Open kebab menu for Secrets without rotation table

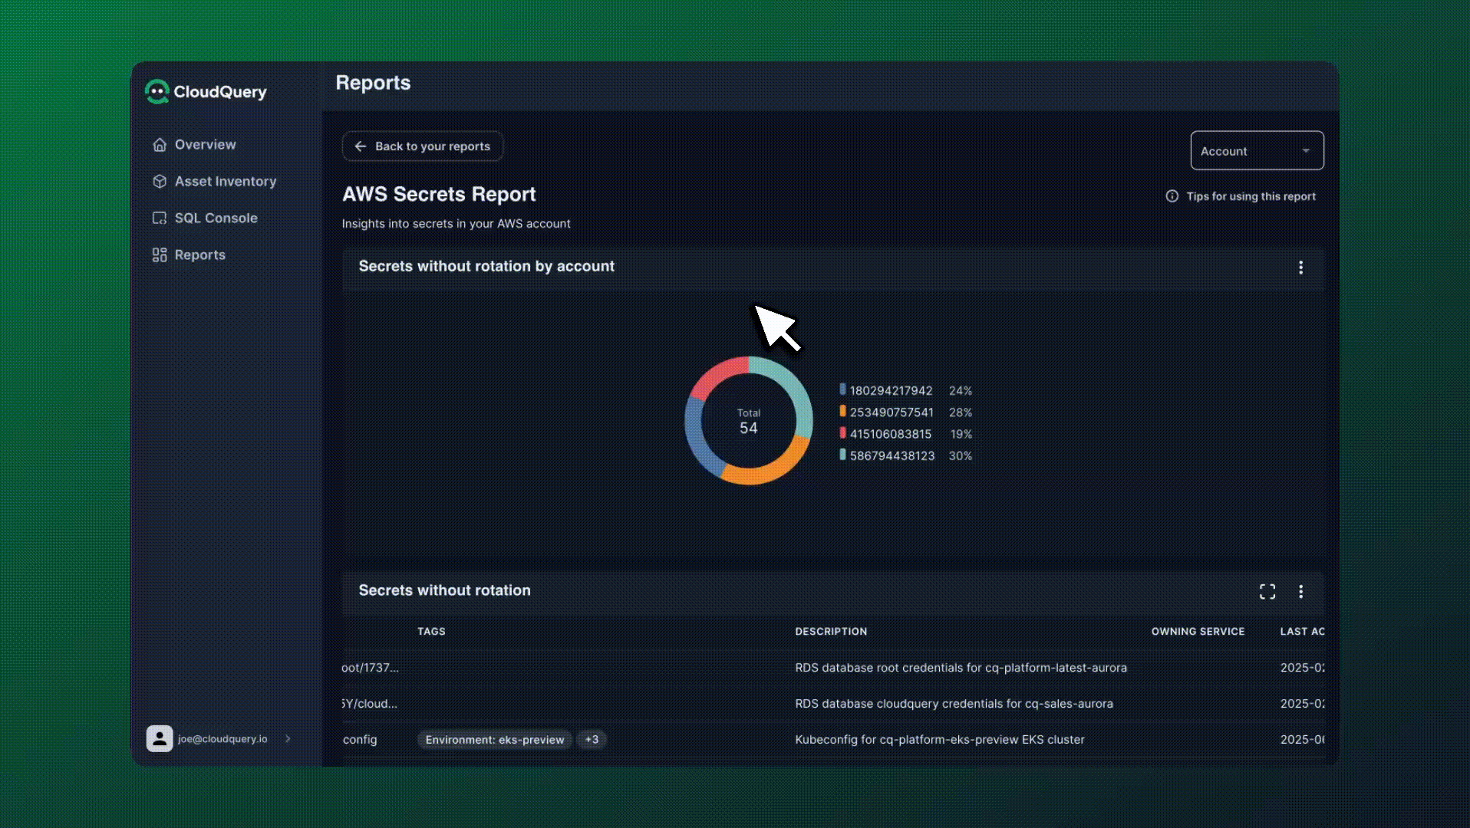[x=1300, y=591]
